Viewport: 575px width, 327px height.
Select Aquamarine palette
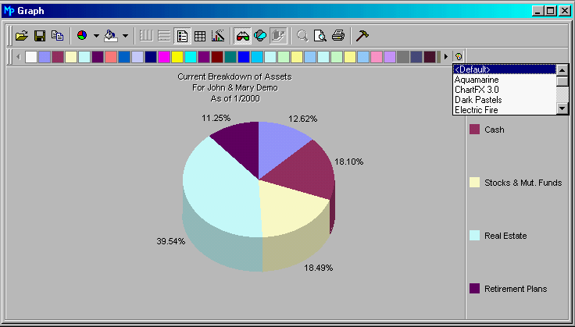click(x=505, y=80)
